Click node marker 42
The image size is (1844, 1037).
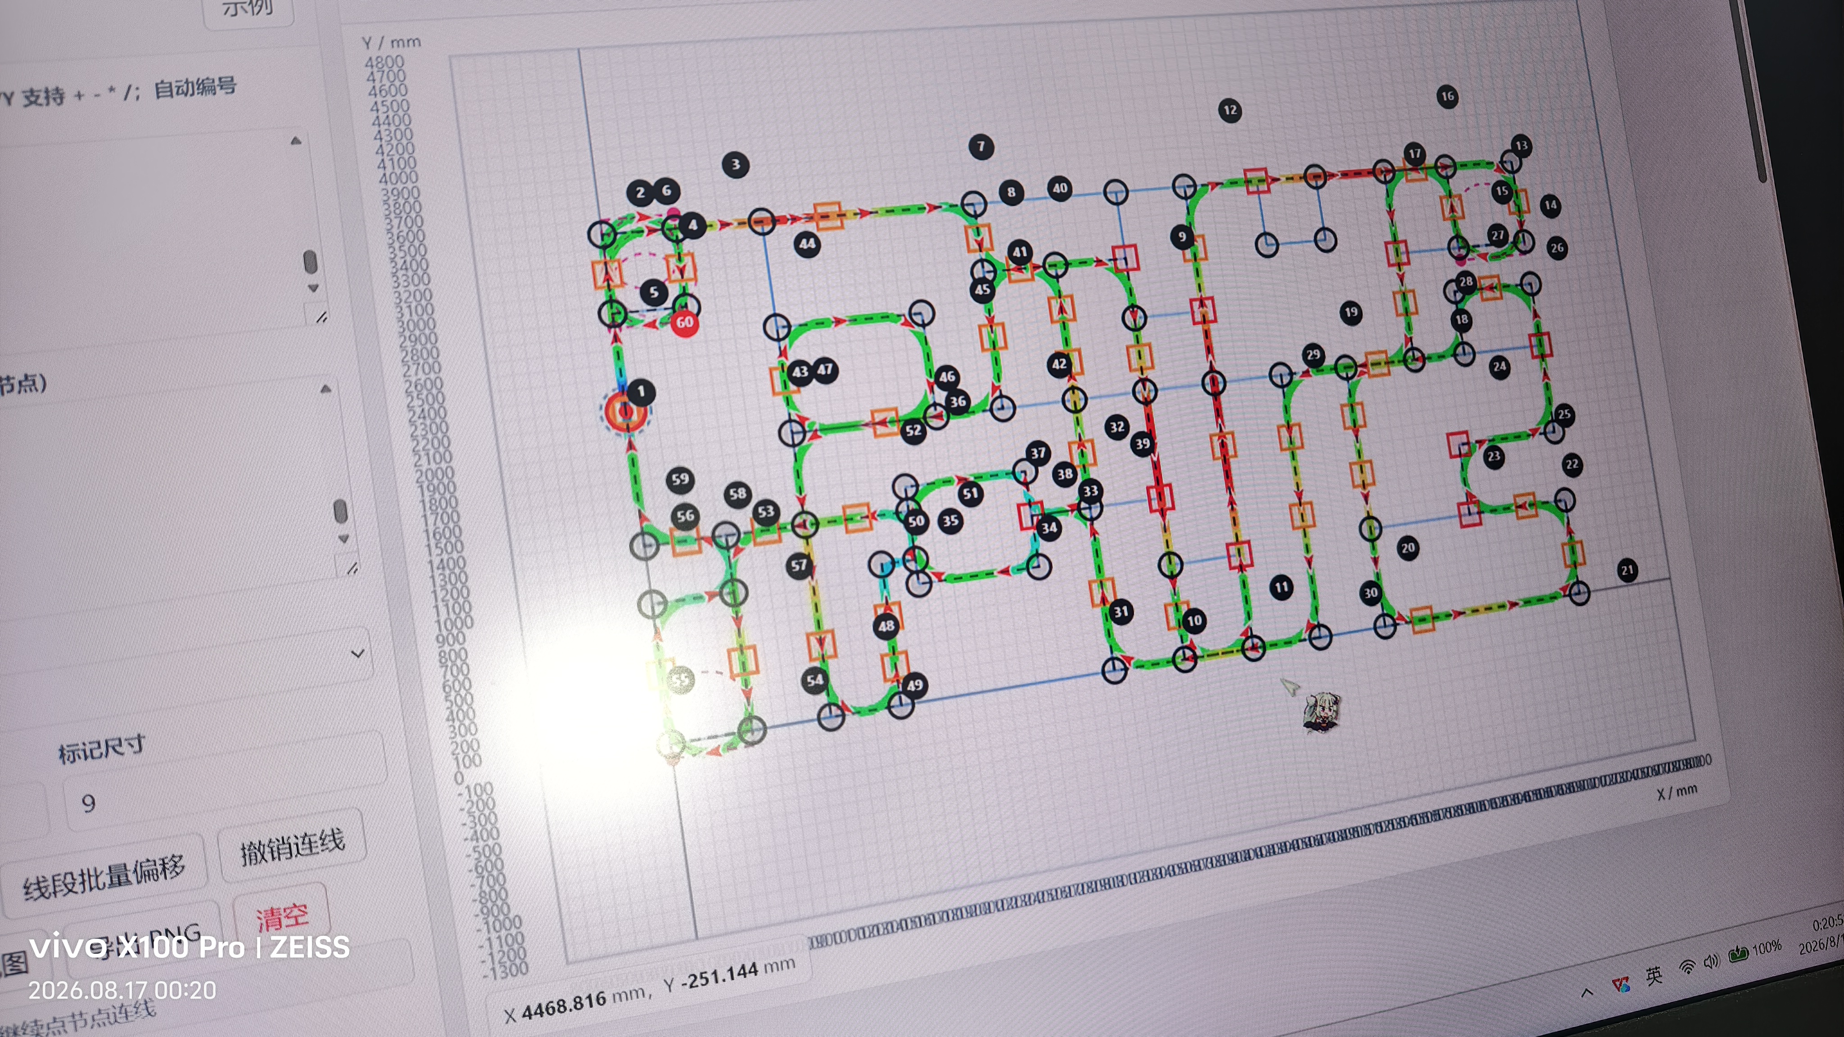coord(1059,364)
